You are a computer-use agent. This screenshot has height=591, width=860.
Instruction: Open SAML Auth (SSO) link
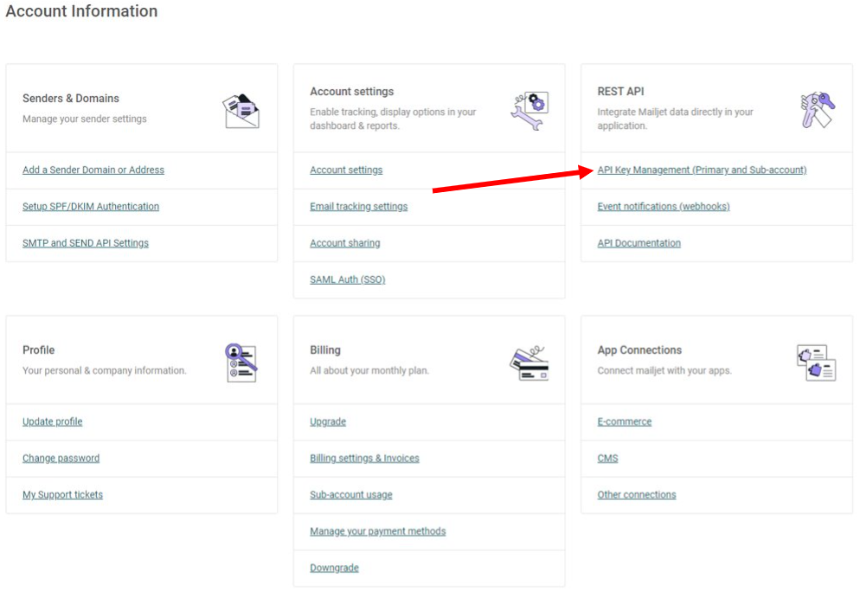348,279
